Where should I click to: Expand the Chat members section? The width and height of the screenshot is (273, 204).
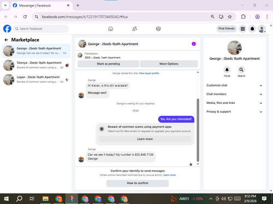(234, 94)
